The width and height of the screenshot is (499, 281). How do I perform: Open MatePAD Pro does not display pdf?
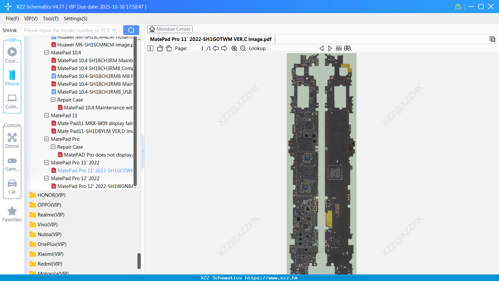tap(96, 155)
